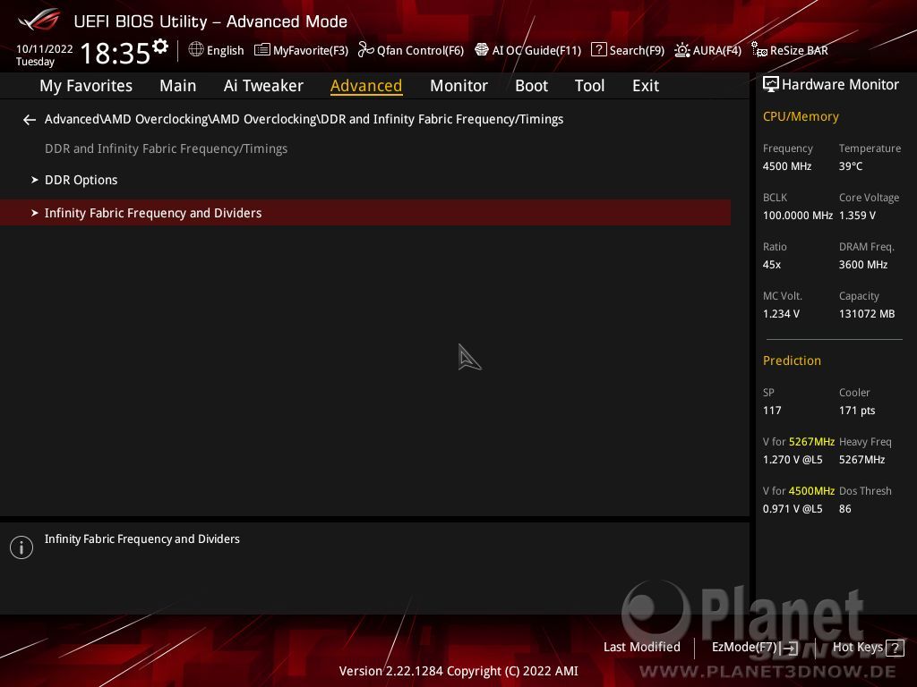Click the 100.0000 MHz BCLK value

(x=798, y=216)
